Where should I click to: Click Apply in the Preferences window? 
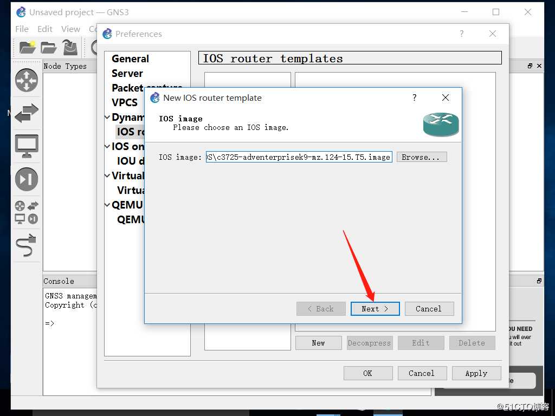point(476,373)
